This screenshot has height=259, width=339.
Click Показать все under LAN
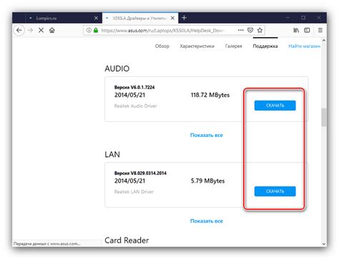207,221
